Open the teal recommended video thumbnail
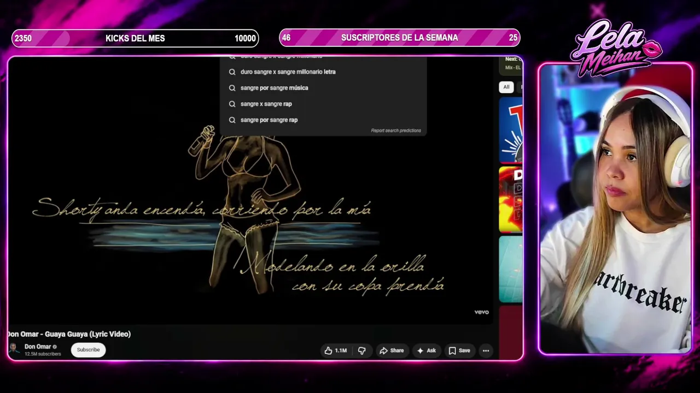The width and height of the screenshot is (700, 393). (x=511, y=269)
